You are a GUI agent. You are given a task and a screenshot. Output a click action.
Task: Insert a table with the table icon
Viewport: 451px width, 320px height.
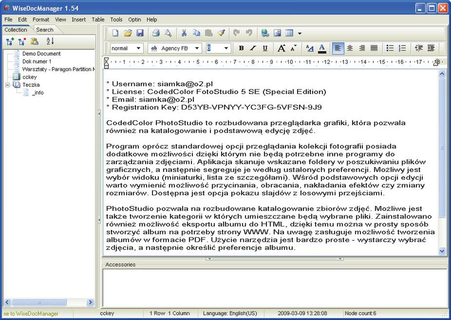[289, 33]
